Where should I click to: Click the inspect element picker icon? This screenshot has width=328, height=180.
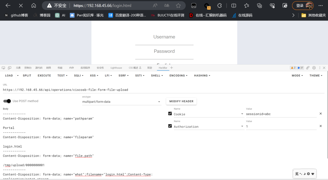[3, 68]
